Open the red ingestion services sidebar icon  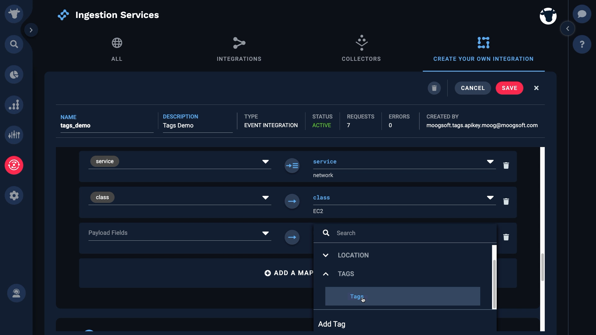coord(14,165)
